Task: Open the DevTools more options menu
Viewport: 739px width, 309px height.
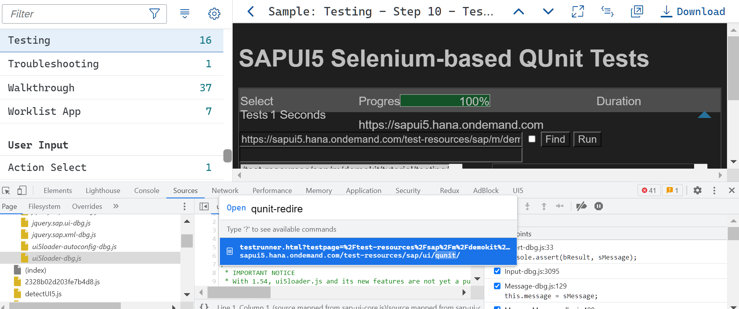Action: click(x=714, y=190)
